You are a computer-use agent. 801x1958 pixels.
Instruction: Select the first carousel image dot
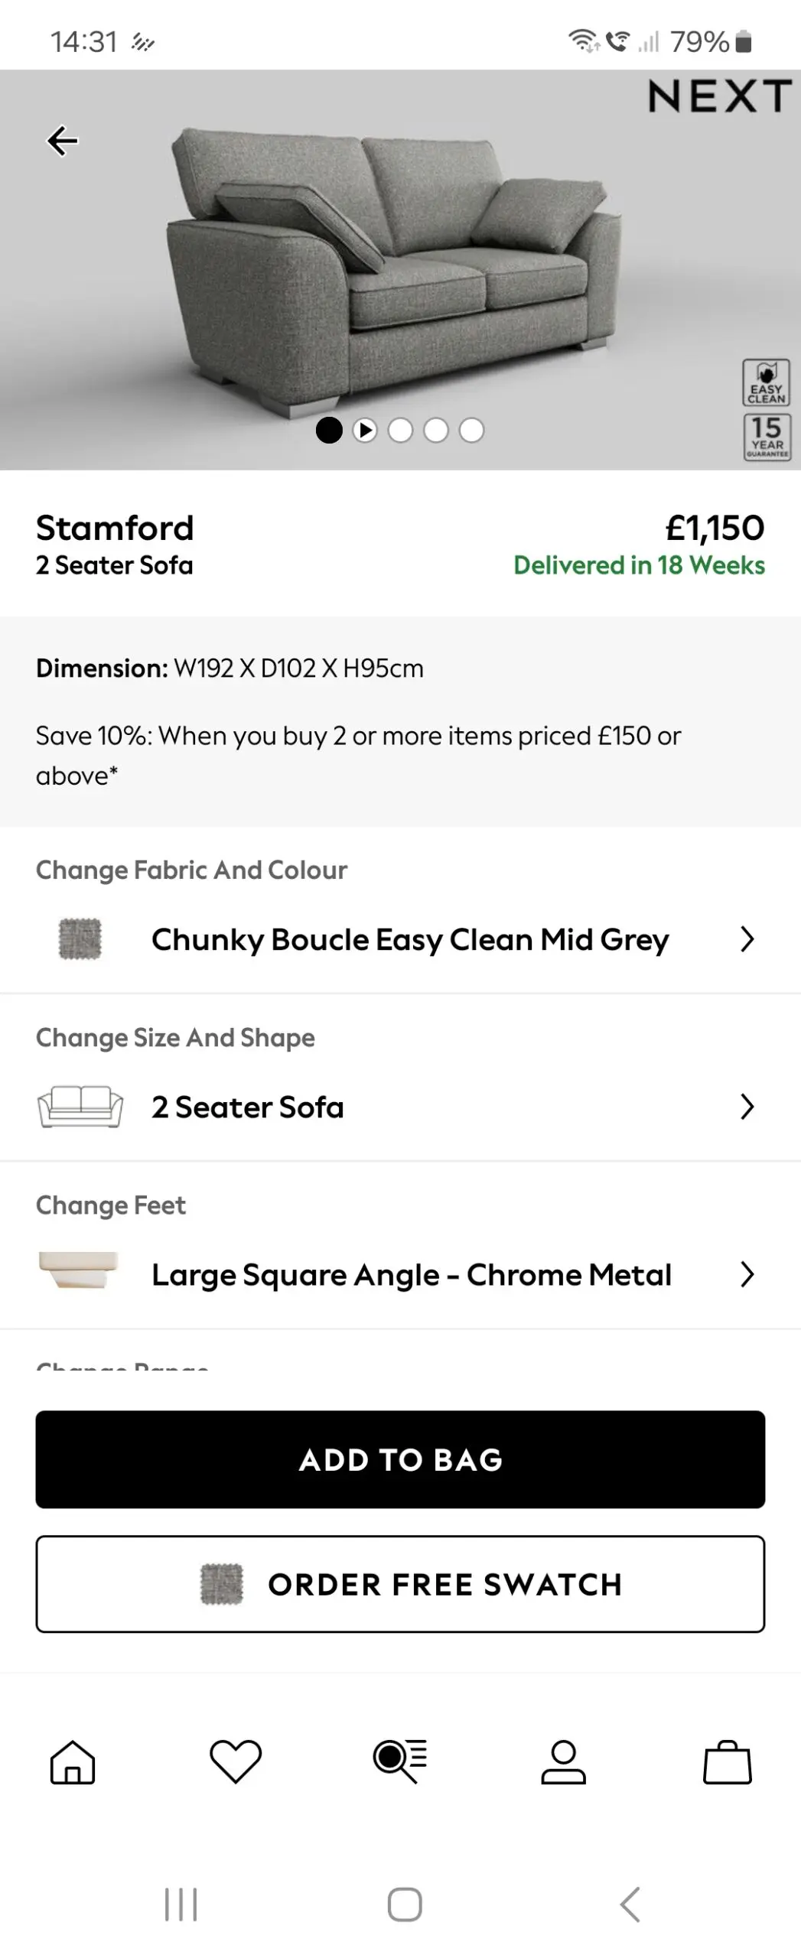tap(329, 431)
